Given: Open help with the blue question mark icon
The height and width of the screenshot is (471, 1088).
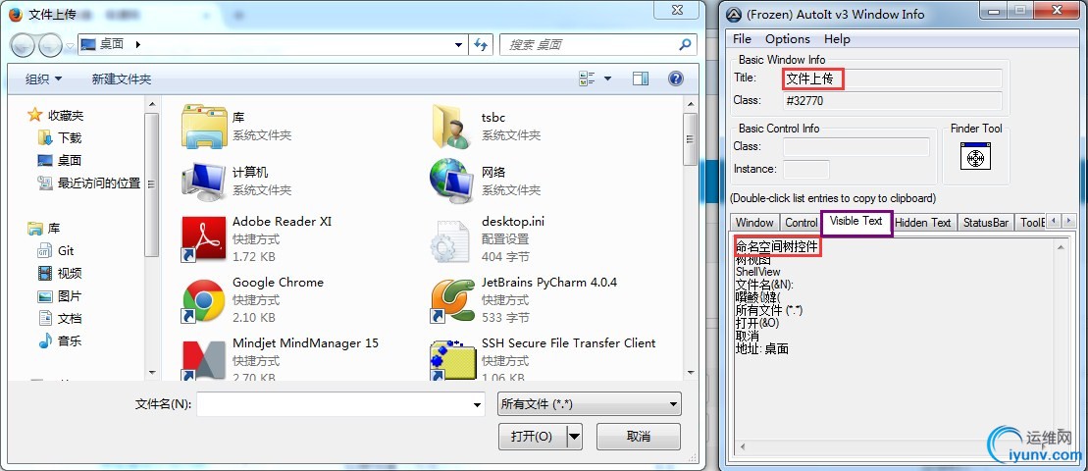Looking at the screenshot, I should point(676,78).
